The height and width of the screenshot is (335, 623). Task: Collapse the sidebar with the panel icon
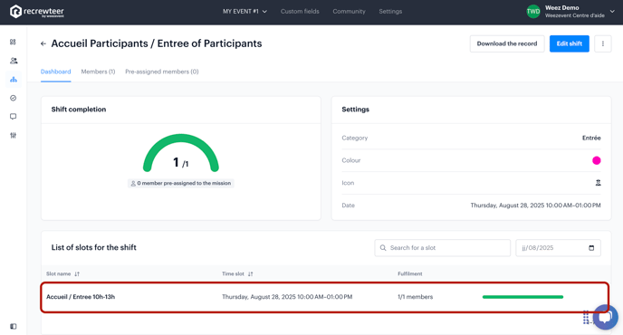[x=13, y=326]
